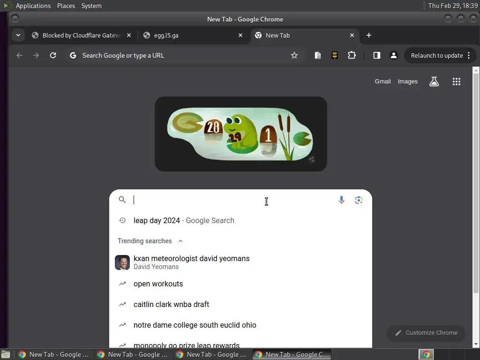This screenshot has width=480, height=360.
Task: Open the clipboard extension icon in toolbar
Action: tap(318, 55)
